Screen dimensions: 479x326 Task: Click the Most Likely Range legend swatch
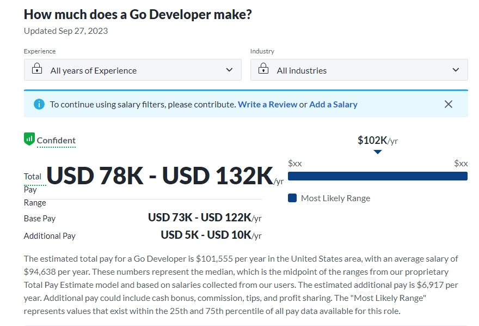pyautogui.click(x=292, y=198)
